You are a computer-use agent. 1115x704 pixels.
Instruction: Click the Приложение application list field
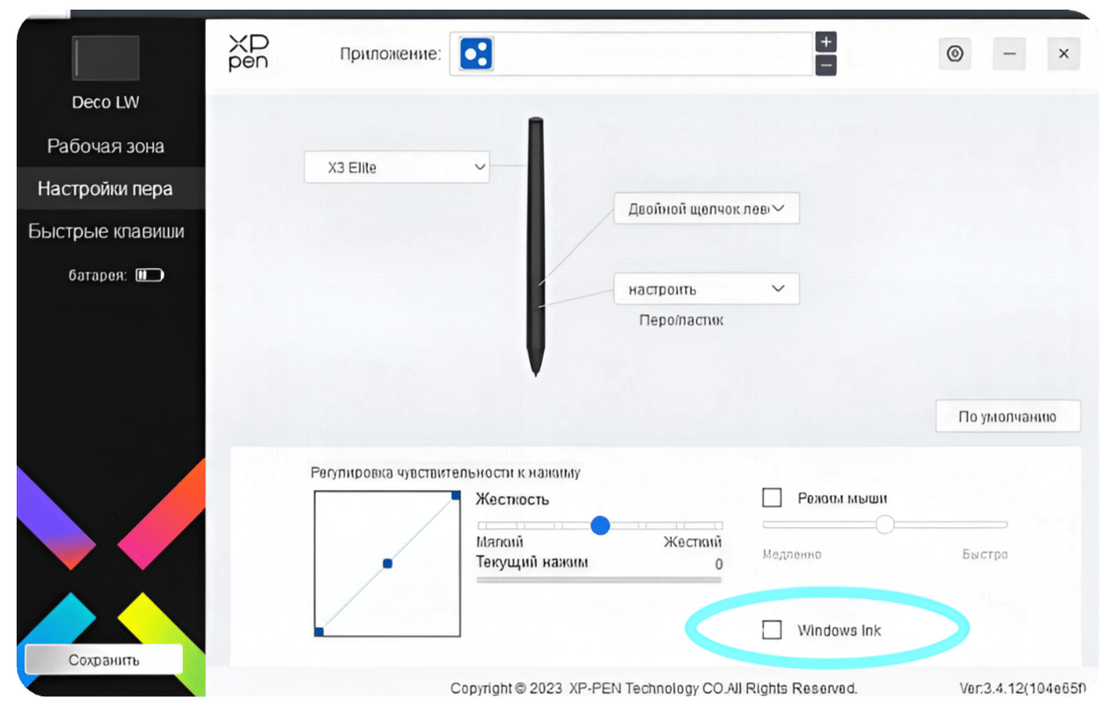[x=631, y=54]
